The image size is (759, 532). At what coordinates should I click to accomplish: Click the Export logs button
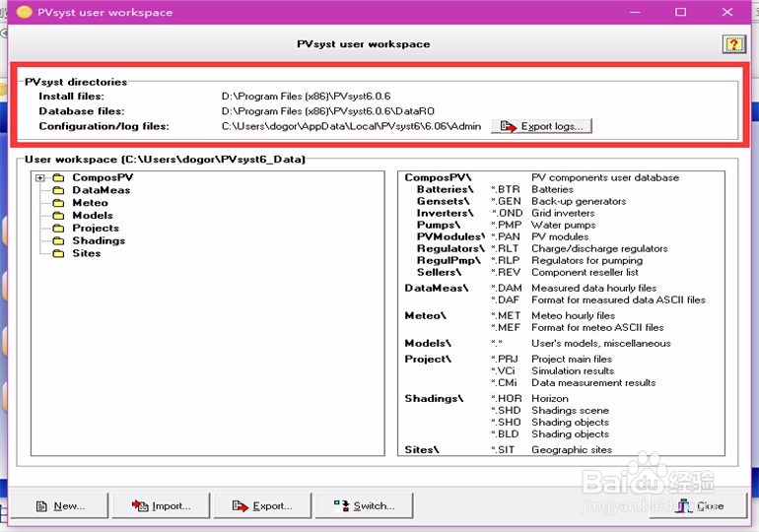(x=541, y=126)
